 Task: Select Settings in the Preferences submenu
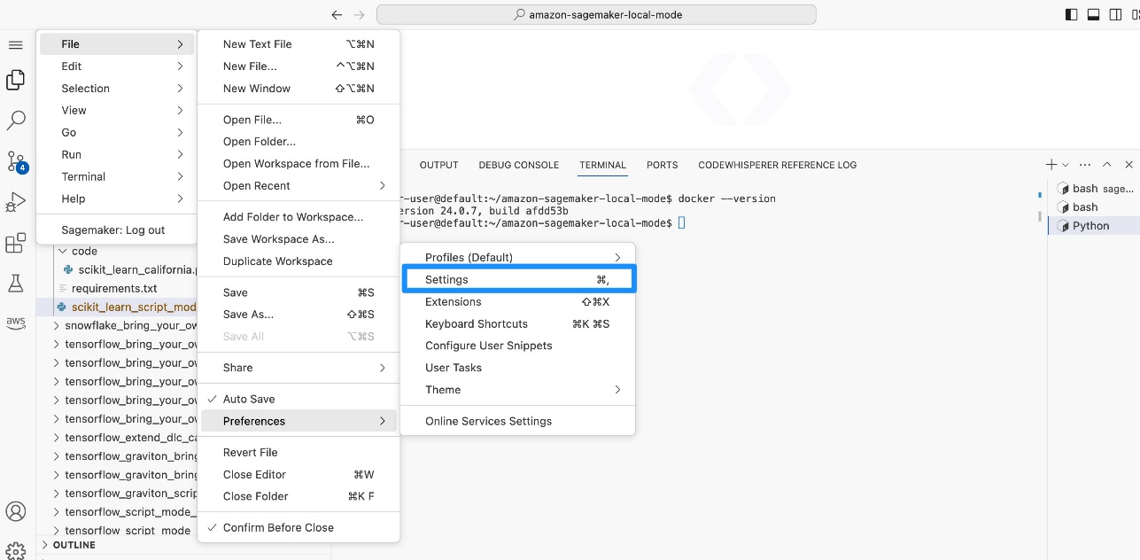[x=518, y=279]
